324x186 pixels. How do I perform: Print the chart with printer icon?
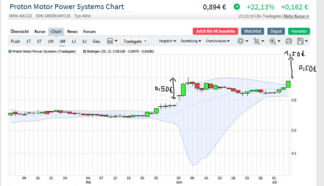pyautogui.click(x=289, y=41)
